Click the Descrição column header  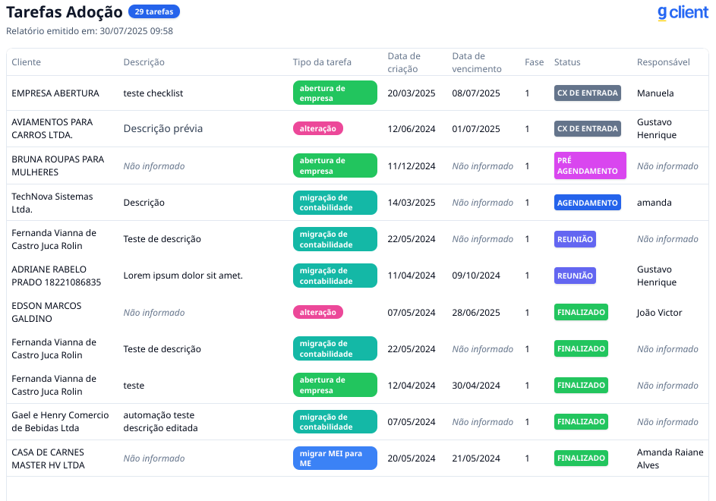[144, 62]
